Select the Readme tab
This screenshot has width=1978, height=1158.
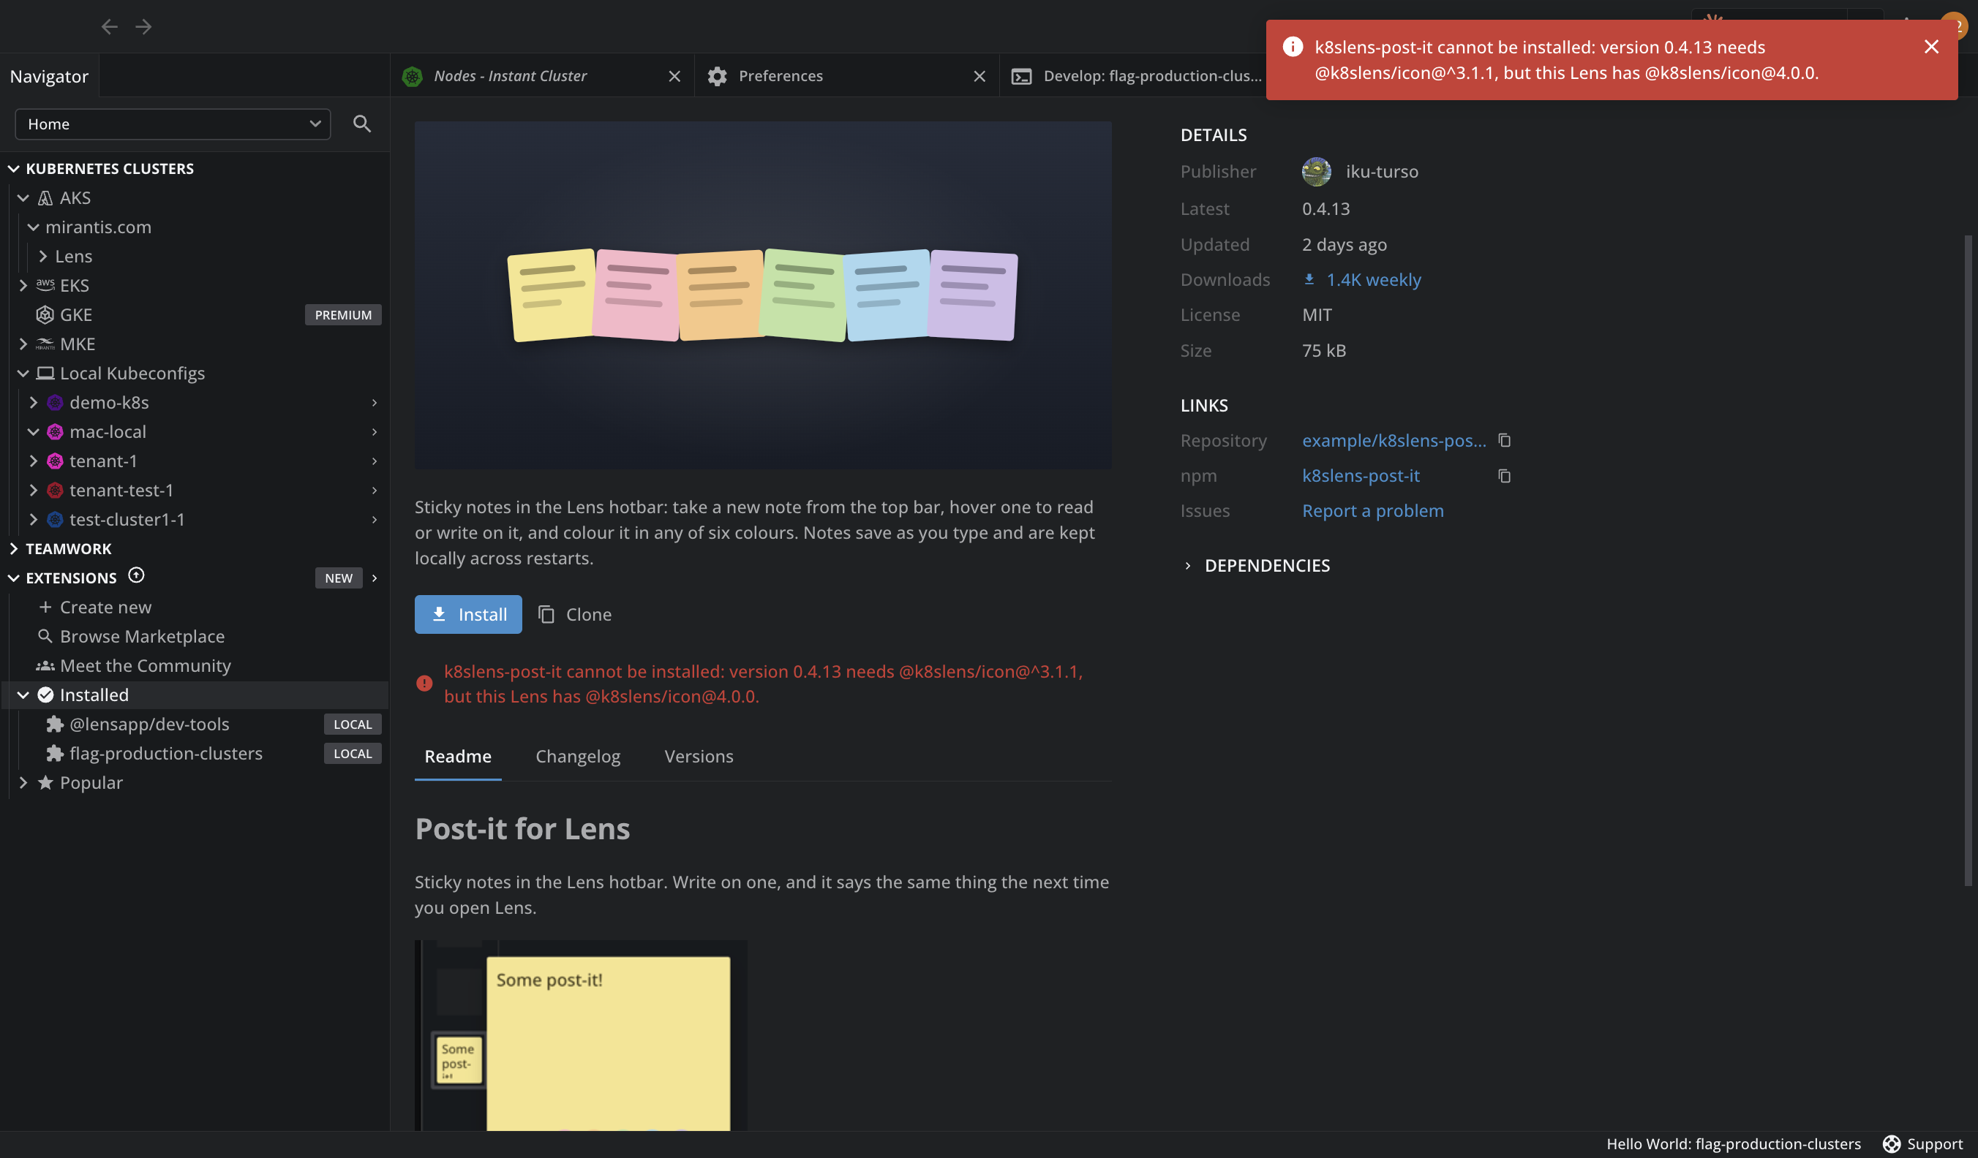pos(458,757)
